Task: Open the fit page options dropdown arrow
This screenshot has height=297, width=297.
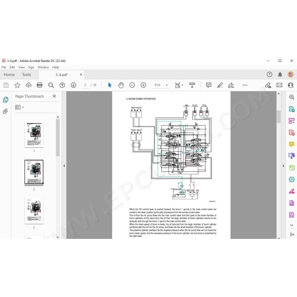Action: [182, 85]
